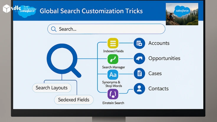Click the Cases label
217x122 pixels.
pyautogui.click(x=155, y=73)
